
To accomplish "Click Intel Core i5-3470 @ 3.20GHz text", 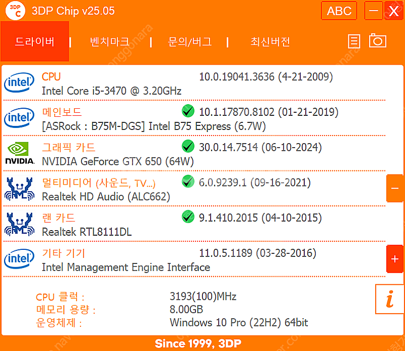I will [x=111, y=91].
